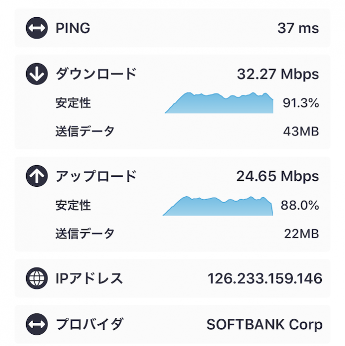Click the アップロード label
This screenshot has width=345, height=346.
coord(96,176)
